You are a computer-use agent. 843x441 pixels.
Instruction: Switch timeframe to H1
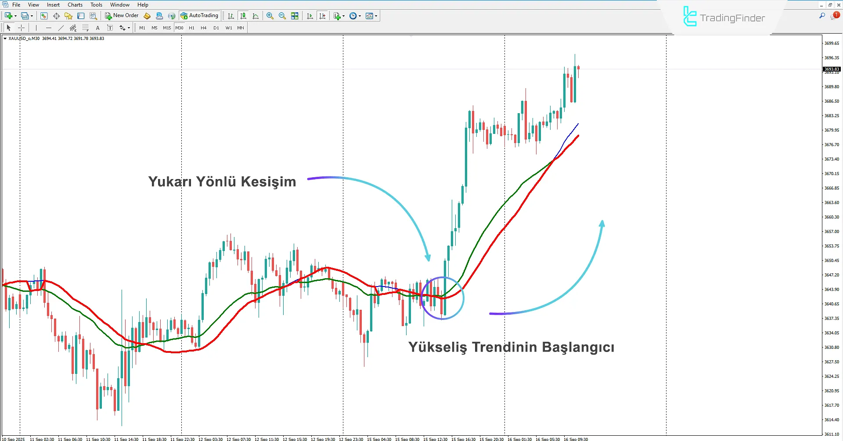(191, 28)
